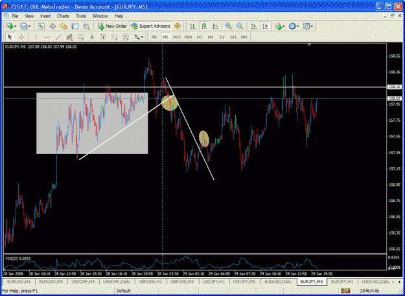Open the Charts menu
The width and height of the screenshot is (405, 296).
point(63,16)
